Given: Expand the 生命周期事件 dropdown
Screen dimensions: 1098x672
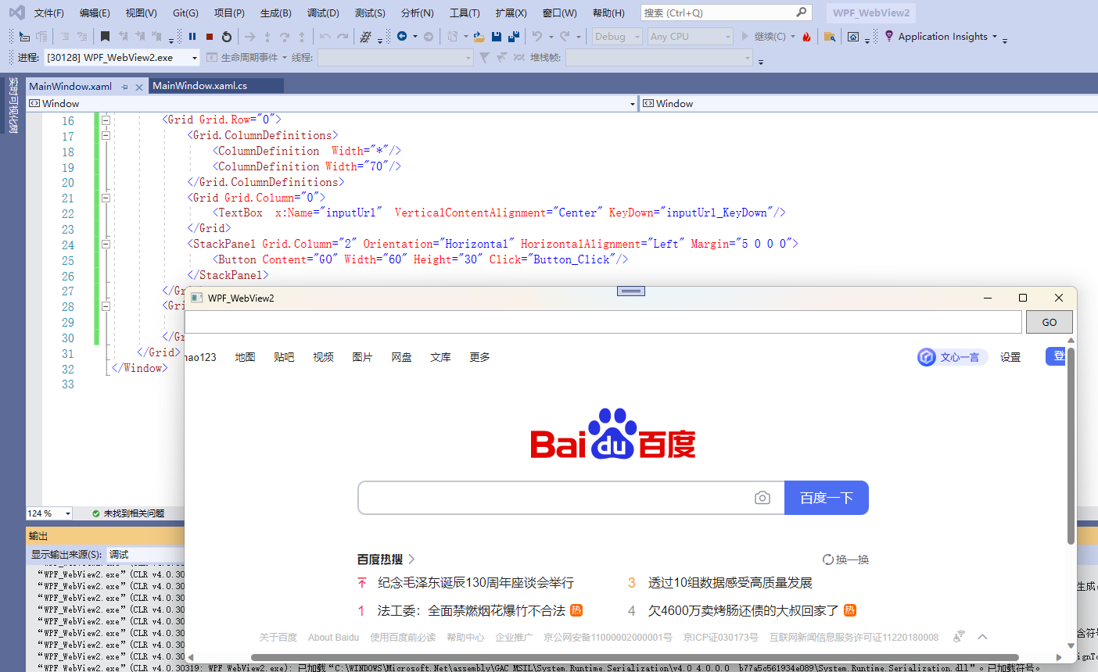Looking at the screenshot, I should coord(285,58).
